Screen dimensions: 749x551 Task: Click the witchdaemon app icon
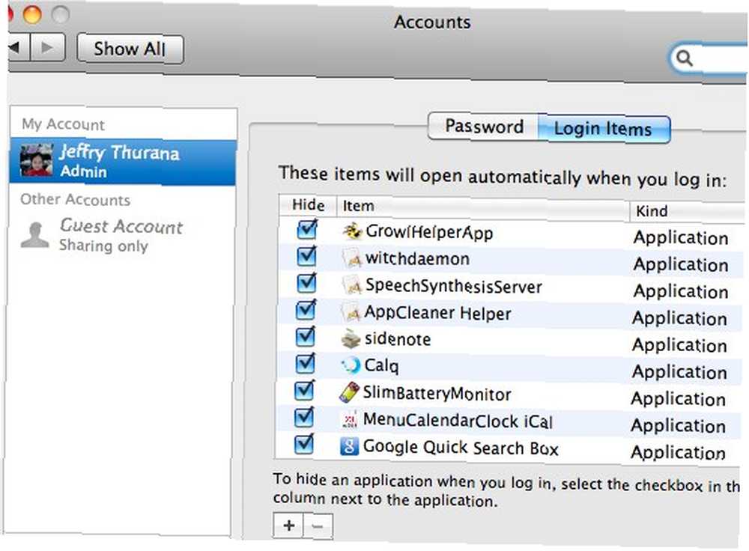click(352, 258)
